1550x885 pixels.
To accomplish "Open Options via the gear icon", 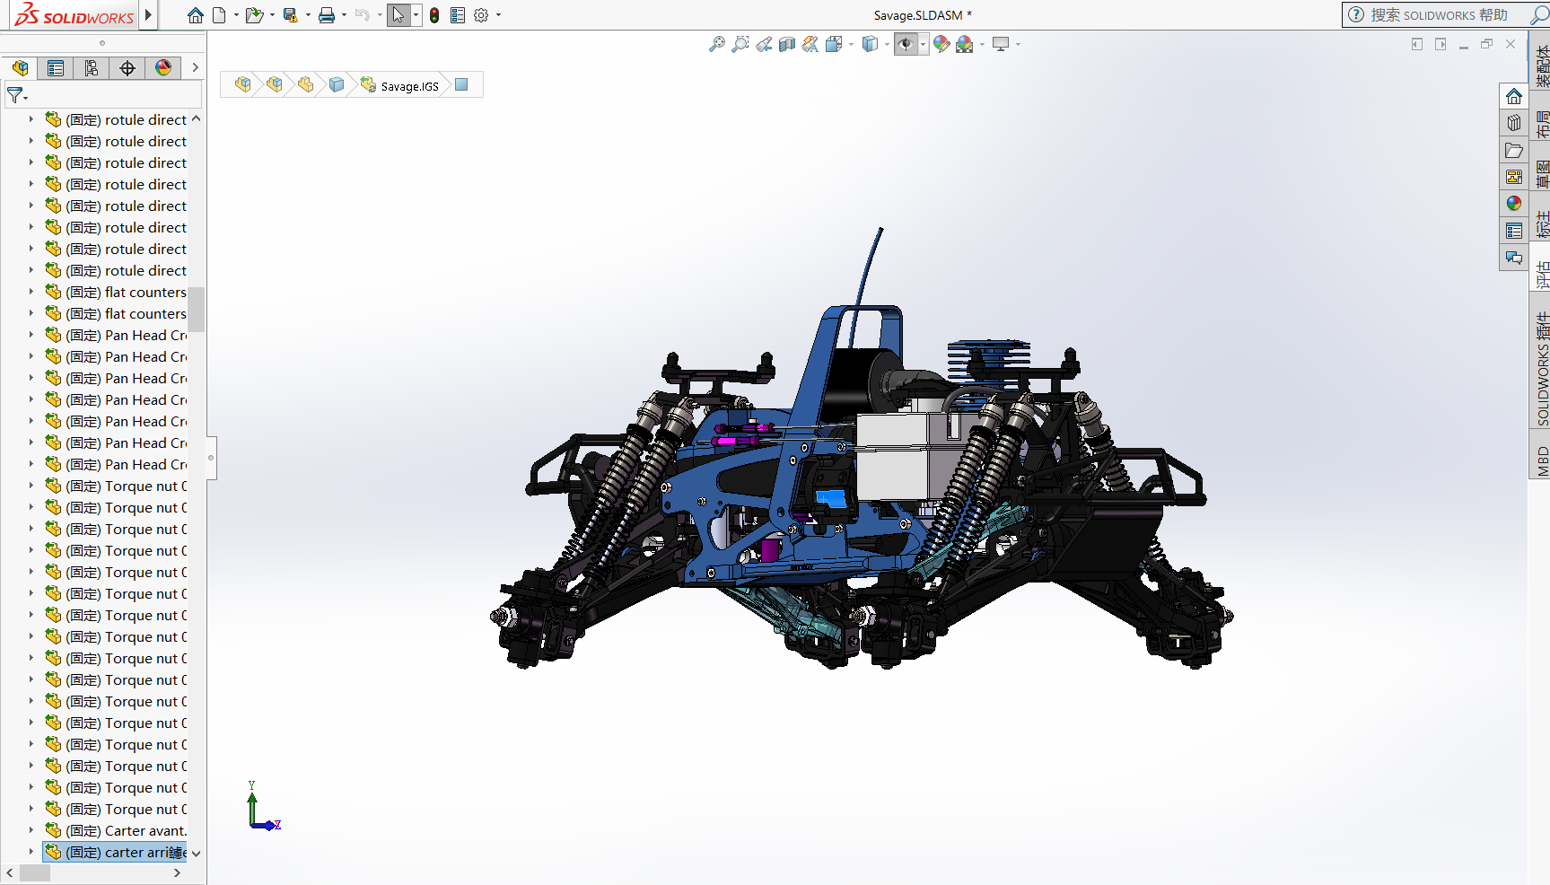I will click(x=481, y=15).
